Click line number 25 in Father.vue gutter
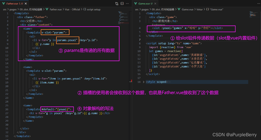Viewport: 261px width, 140px height. tap(7, 105)
